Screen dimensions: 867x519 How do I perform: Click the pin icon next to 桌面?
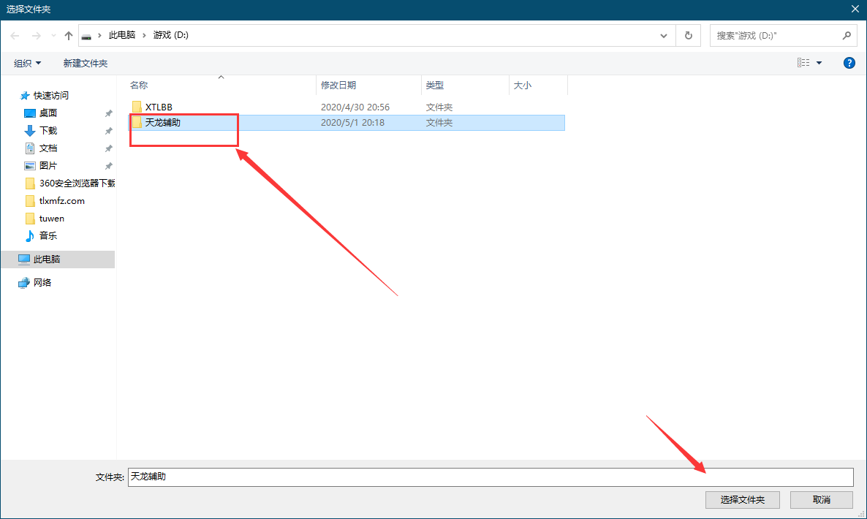[x=108, y=113]
